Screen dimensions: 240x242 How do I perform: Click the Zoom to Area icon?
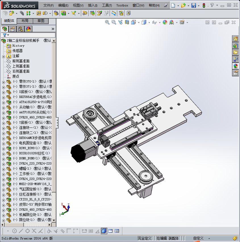114,22
